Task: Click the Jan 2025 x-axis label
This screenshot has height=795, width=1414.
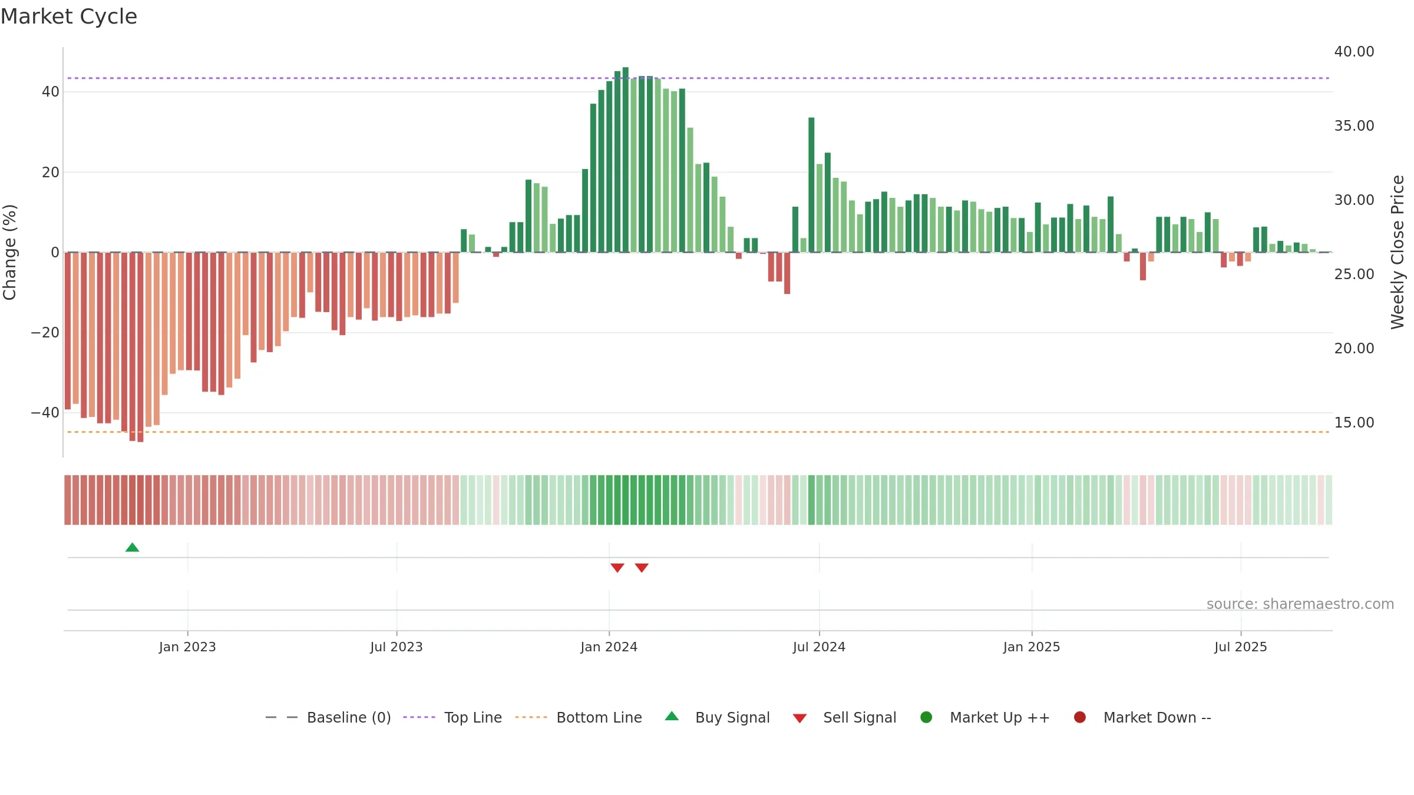Action: (x=1032, y=647)
